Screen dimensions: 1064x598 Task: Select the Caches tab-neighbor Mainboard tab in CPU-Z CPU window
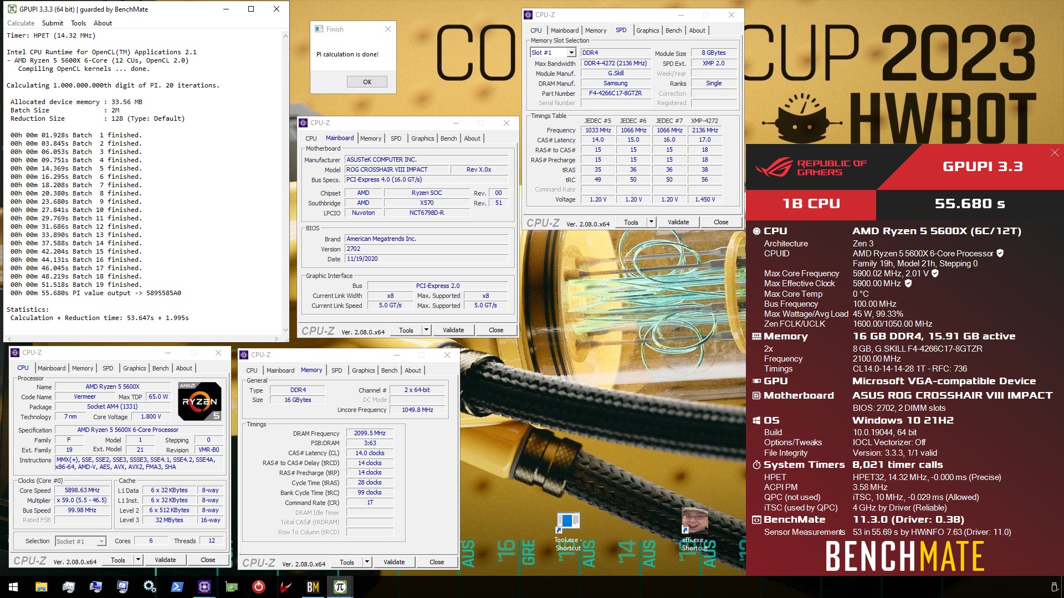(52, 368)
